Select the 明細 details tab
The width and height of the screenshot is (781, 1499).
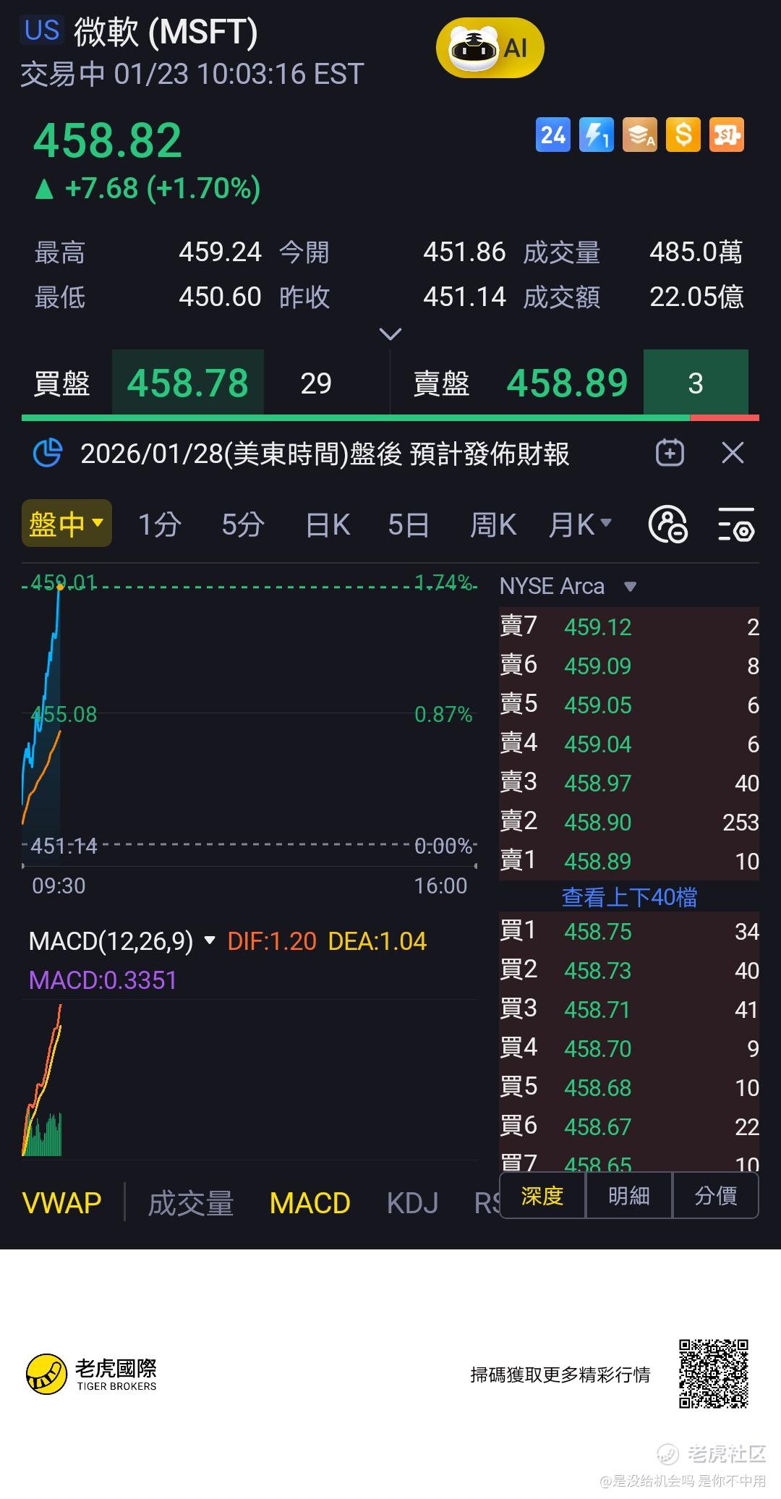(x=629, y=1196)
